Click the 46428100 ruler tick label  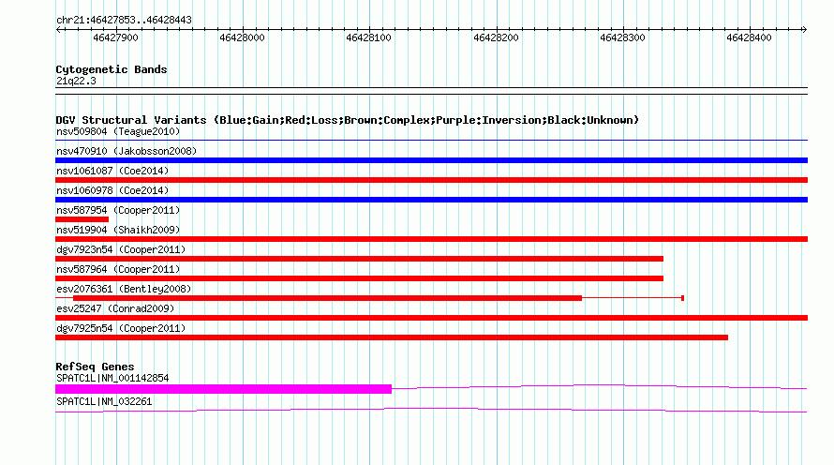[x=368, y=37]
